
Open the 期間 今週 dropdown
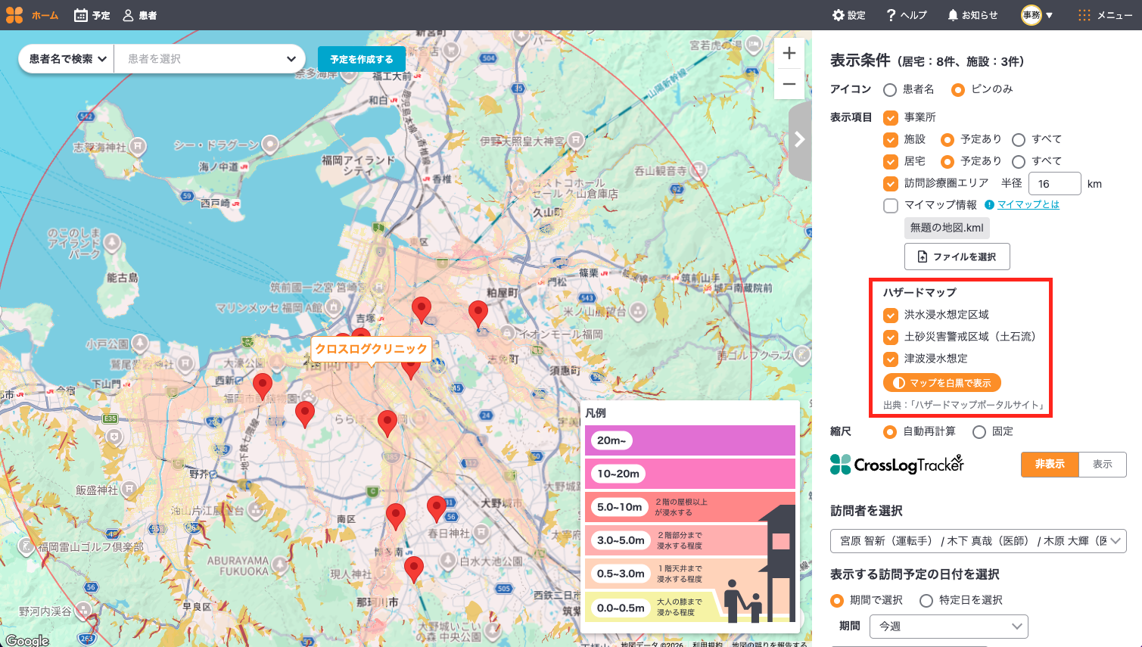pos(949,627)
